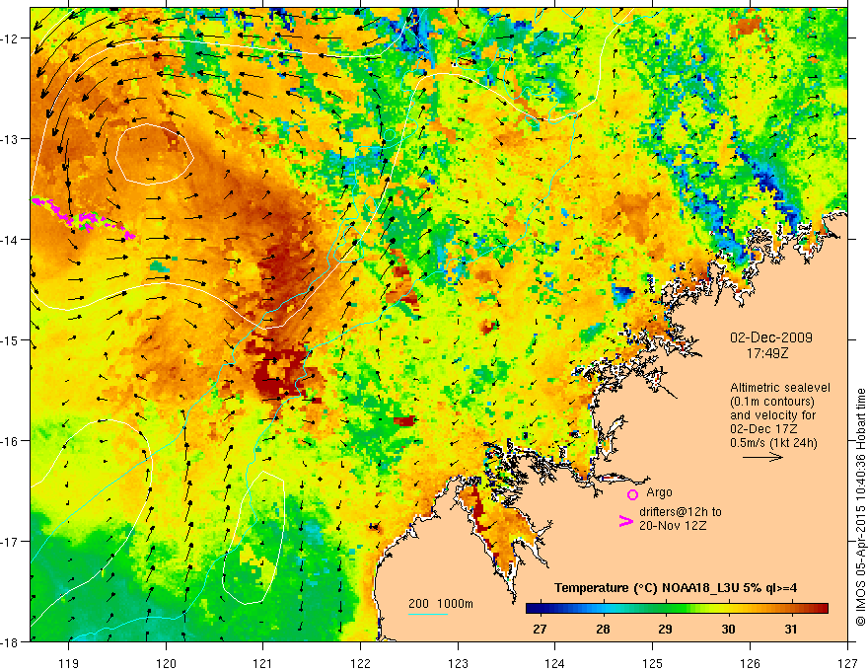Click the color bar tick label 27
Image resolution: width=868 pixels, height=671 pixels.
(x=540, y=629)
